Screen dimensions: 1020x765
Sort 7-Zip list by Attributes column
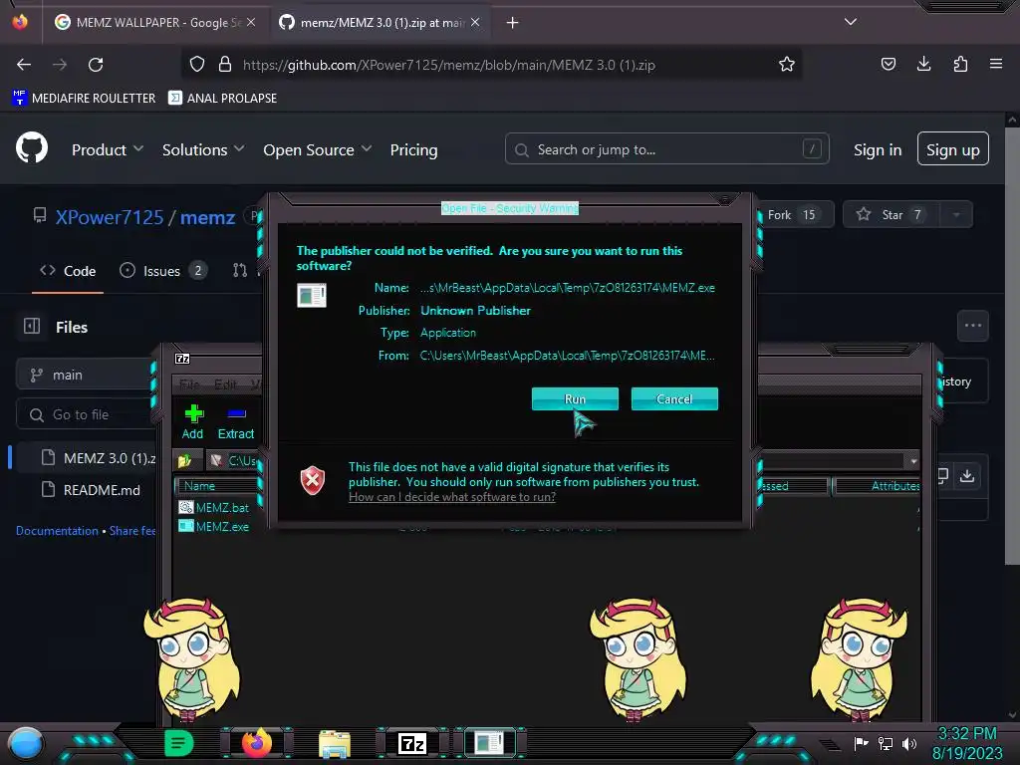[878, 486]
